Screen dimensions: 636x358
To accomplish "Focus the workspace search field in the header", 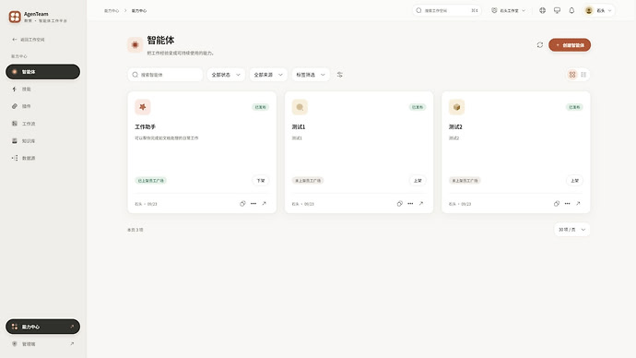I will [x=446, y=10].
